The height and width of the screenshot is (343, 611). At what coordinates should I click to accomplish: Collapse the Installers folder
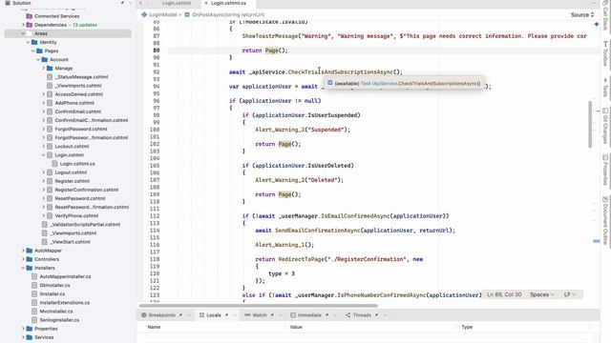tap(23, 268)
